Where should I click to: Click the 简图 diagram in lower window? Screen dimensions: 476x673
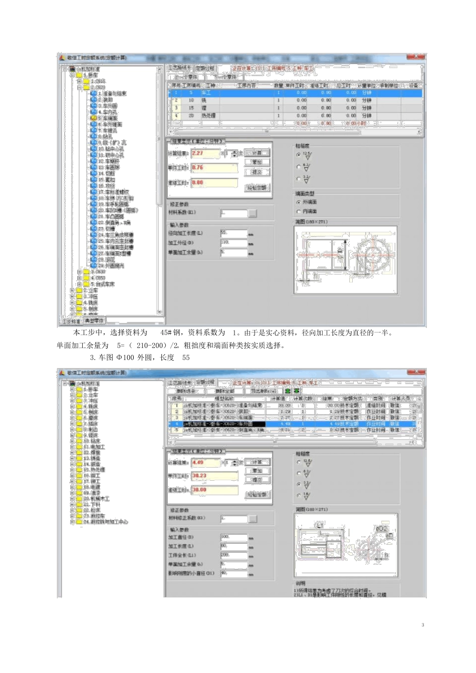pyautogui.click(x=346, y=544)
